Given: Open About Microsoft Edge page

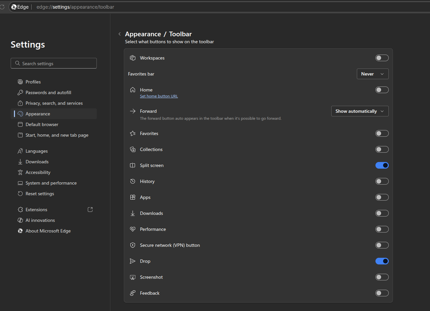Looking at the screenshot, I should click(48, 231).
